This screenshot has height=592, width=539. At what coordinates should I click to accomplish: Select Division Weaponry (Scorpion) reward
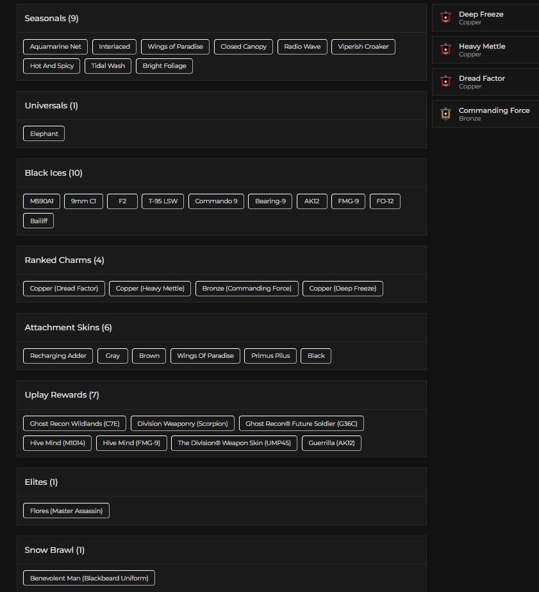pos(182,423)
